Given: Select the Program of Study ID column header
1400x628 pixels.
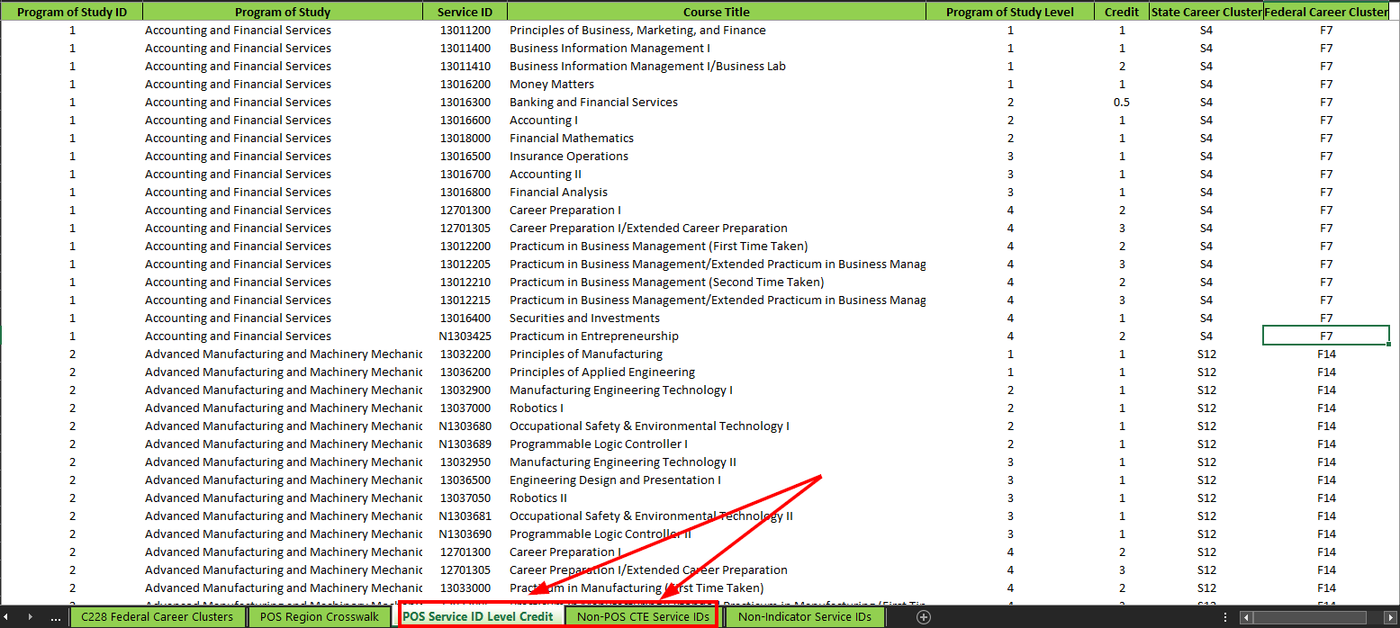Looking at the screenshot, I should (71, 12).
